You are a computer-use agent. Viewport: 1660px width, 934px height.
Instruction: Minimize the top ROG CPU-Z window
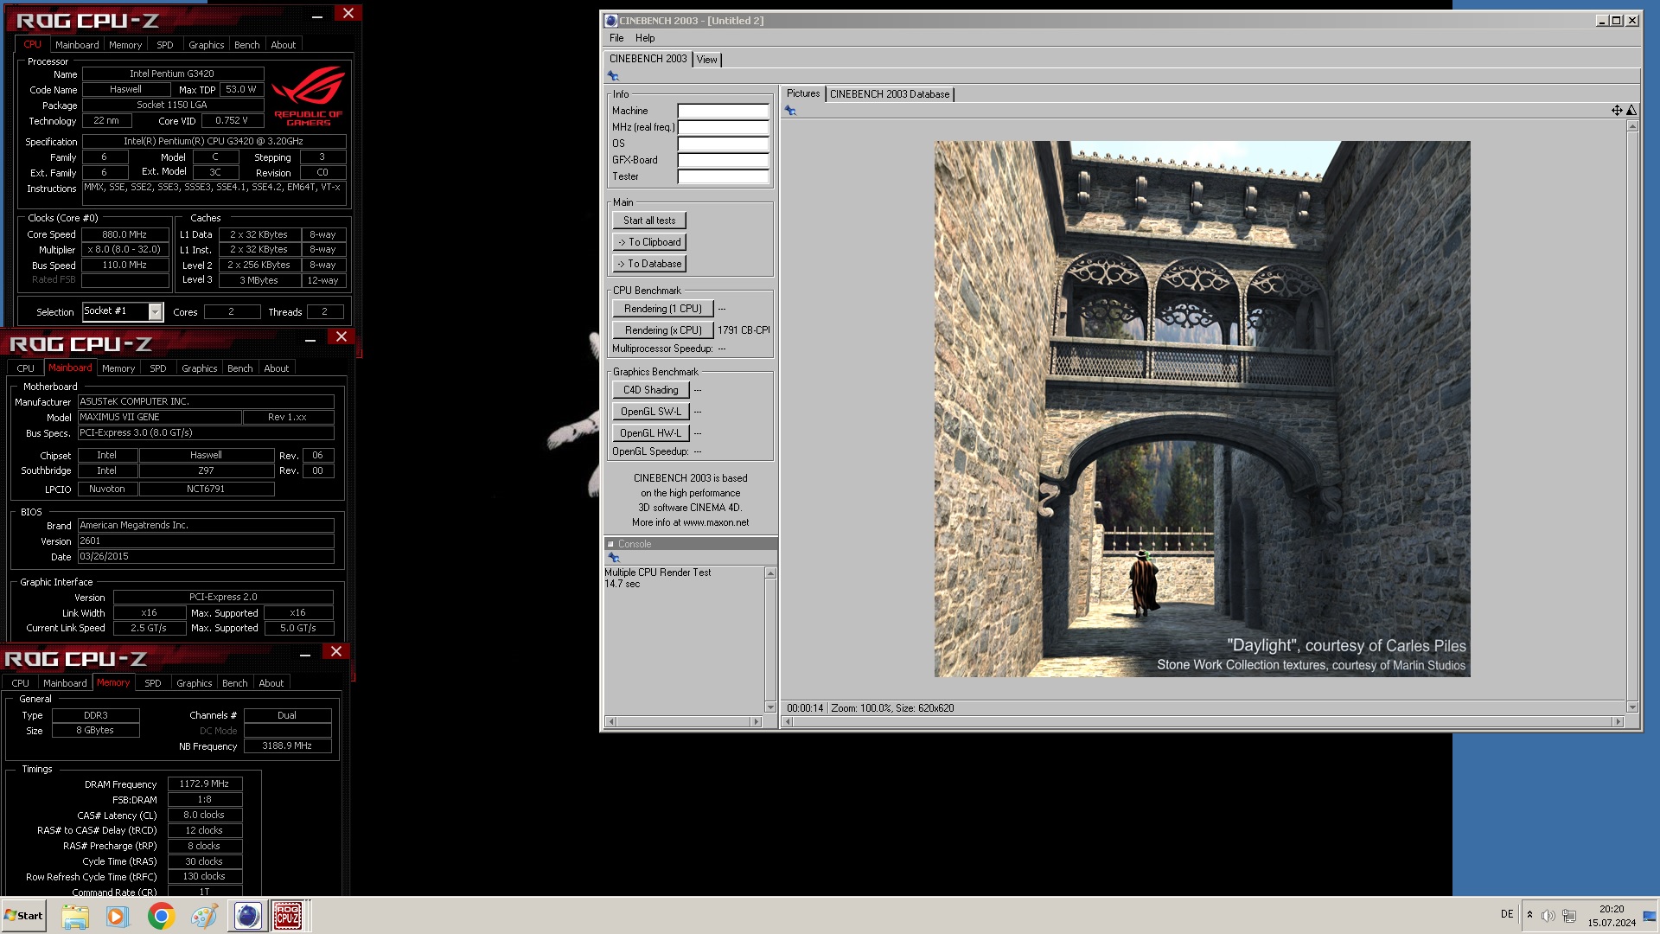tap(317, 15)
